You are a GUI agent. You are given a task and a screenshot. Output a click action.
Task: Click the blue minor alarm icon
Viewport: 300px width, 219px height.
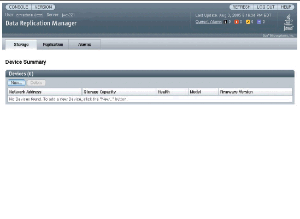pos(259,22)
